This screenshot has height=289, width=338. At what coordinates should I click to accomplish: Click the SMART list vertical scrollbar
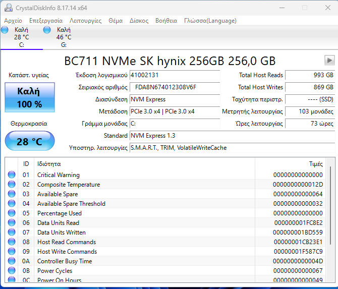[330, 205]
